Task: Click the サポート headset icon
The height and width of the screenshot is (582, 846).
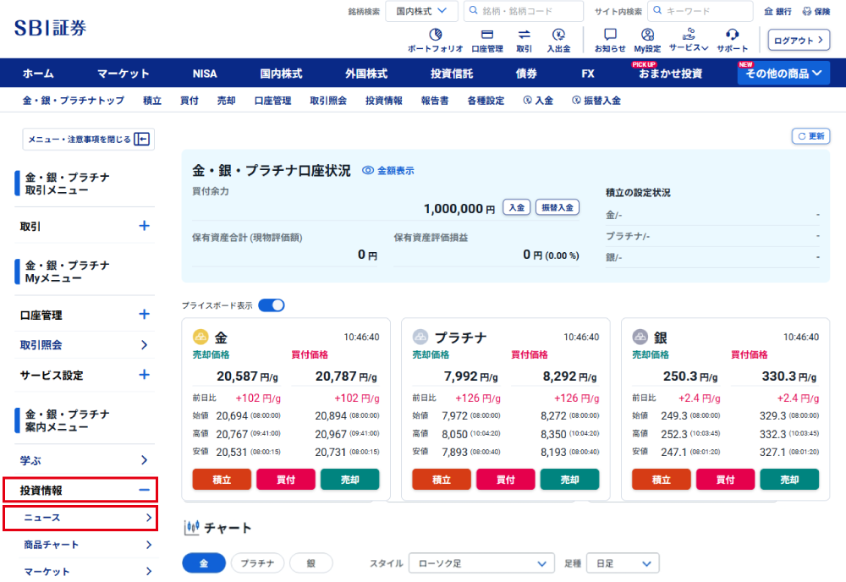Action: click(x=733, y=36)
